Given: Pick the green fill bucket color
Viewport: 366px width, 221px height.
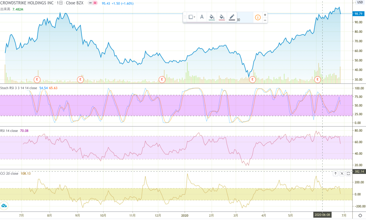Looking at the screenshot, I should click(212, 17).
